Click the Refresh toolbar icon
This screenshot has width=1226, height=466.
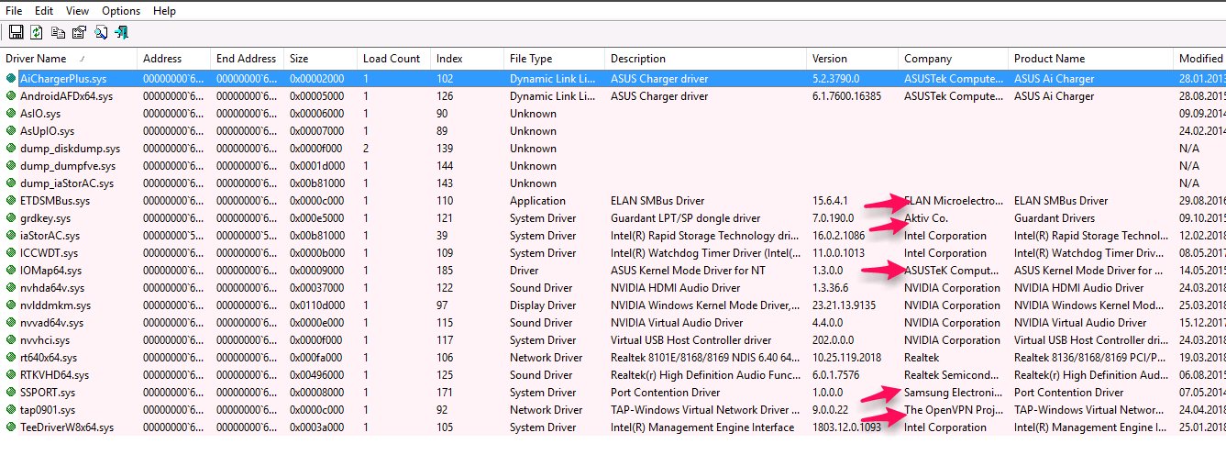[x=37, y=32]
